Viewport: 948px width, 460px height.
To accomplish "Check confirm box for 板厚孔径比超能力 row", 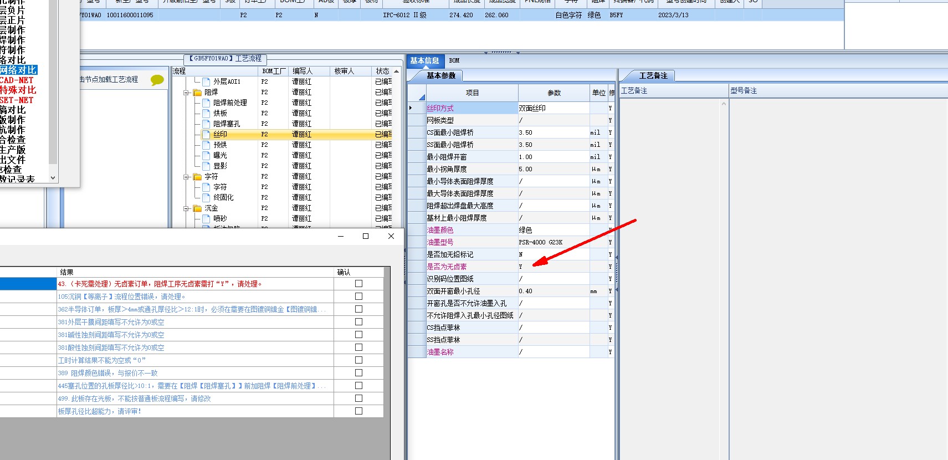I will click(358, 411).
